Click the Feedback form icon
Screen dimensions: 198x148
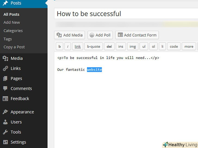5,99
